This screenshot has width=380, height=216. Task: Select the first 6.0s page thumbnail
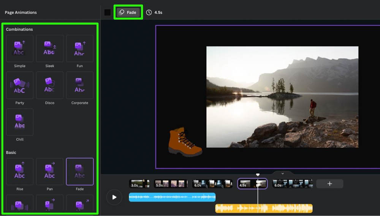click(x=212, y=184)
